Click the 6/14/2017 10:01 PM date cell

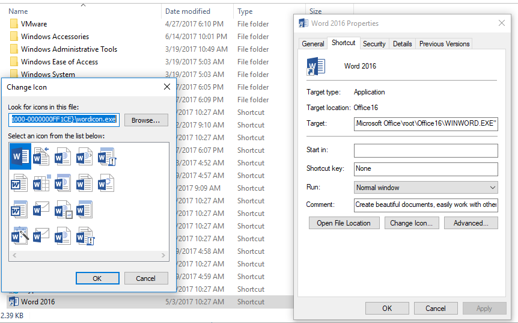(x=196, y=36)
